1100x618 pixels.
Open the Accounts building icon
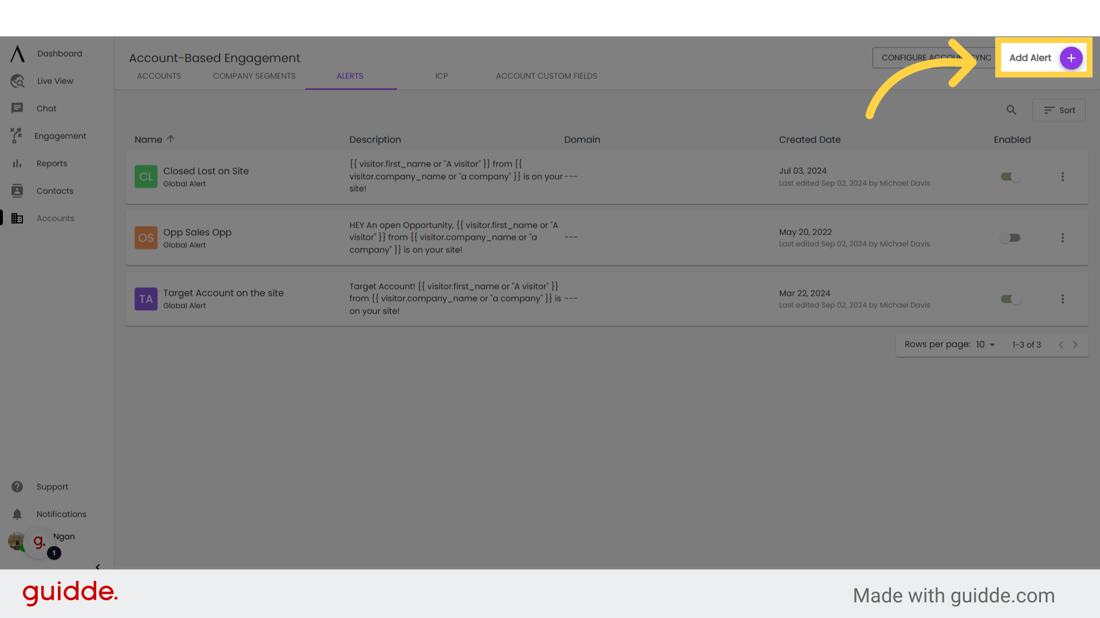tap(17, 219)
